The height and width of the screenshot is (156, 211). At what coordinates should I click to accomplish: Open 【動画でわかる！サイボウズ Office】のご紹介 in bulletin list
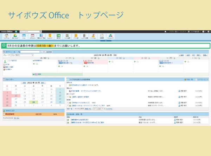(87, 123)
